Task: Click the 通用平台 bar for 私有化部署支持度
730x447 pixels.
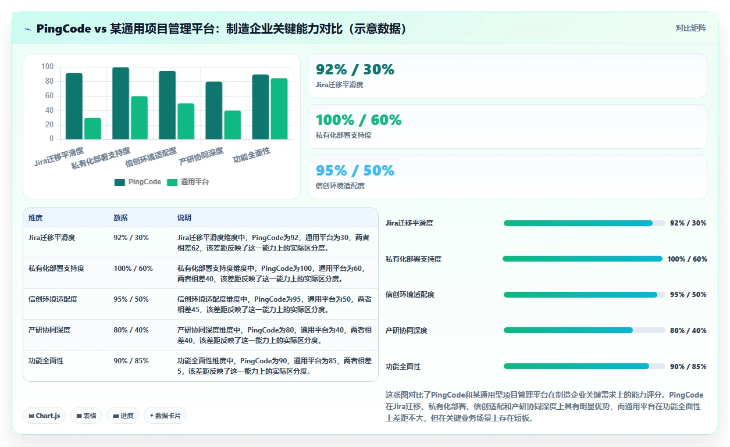Action: [139, 117]
